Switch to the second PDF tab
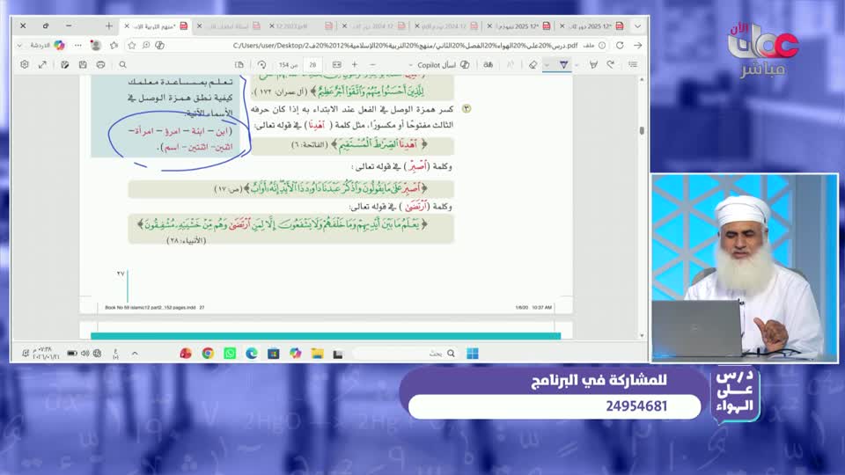Image resolution: width=845 pixels, height=475 pixels. pos(229,26)
